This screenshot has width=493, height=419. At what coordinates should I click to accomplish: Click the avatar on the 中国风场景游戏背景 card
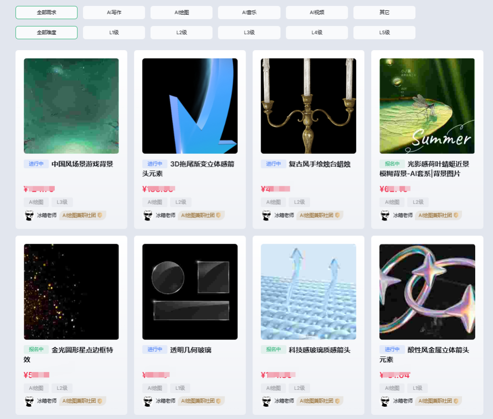coord(29,215)
